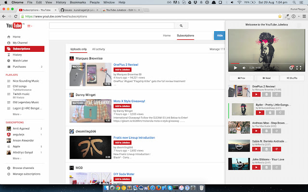Screen dimensions: 308x192
Task: Play John Gibbons - Your Love track
Action: [257, 168]
